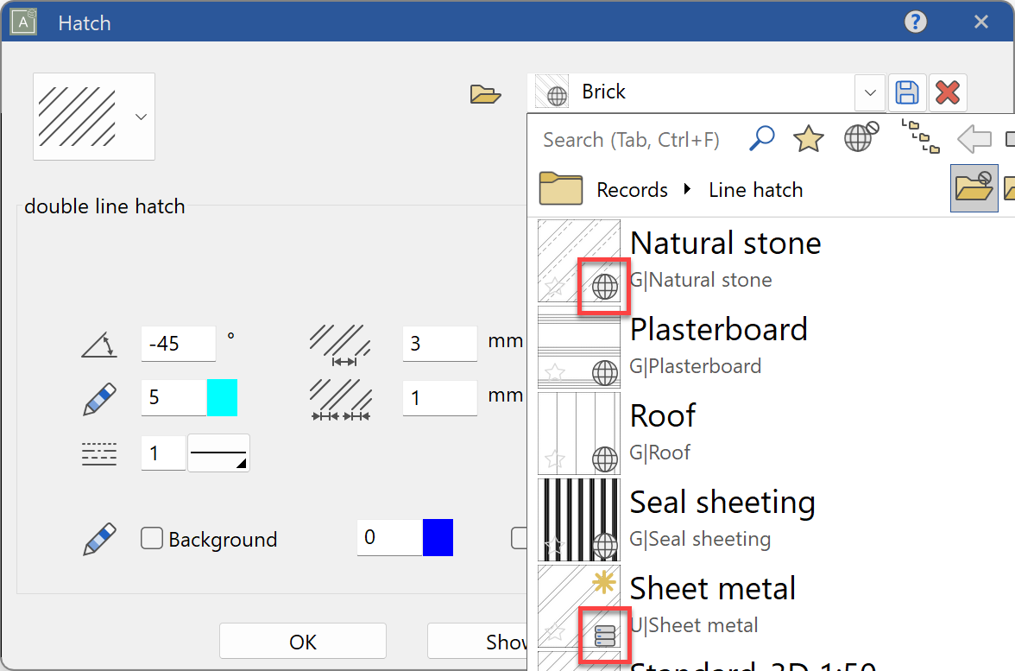Click the open folder icon beside Brick
Image resolution: width=1015 pixels, height=671 pixels.
click(486, 93)
